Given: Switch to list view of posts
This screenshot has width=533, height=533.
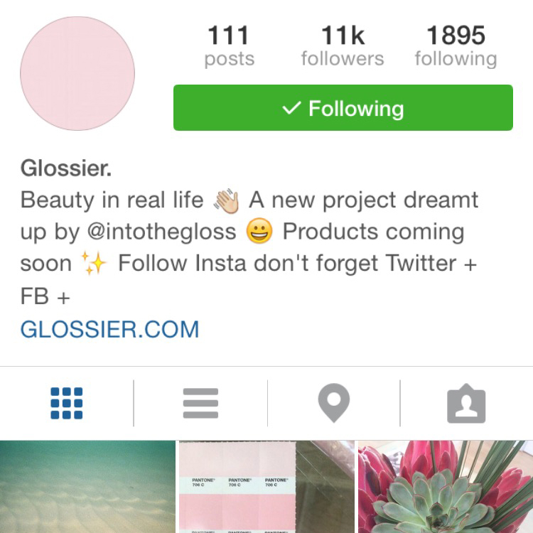Looking at the screenshot, I should [x=200, y=403].
